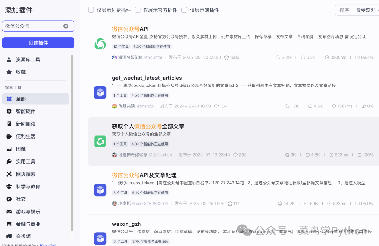Screen dimensions: 379x246
Task: Open 获取个人微信公众号全部文章 plugin title
Action: [x=148, y=126]
